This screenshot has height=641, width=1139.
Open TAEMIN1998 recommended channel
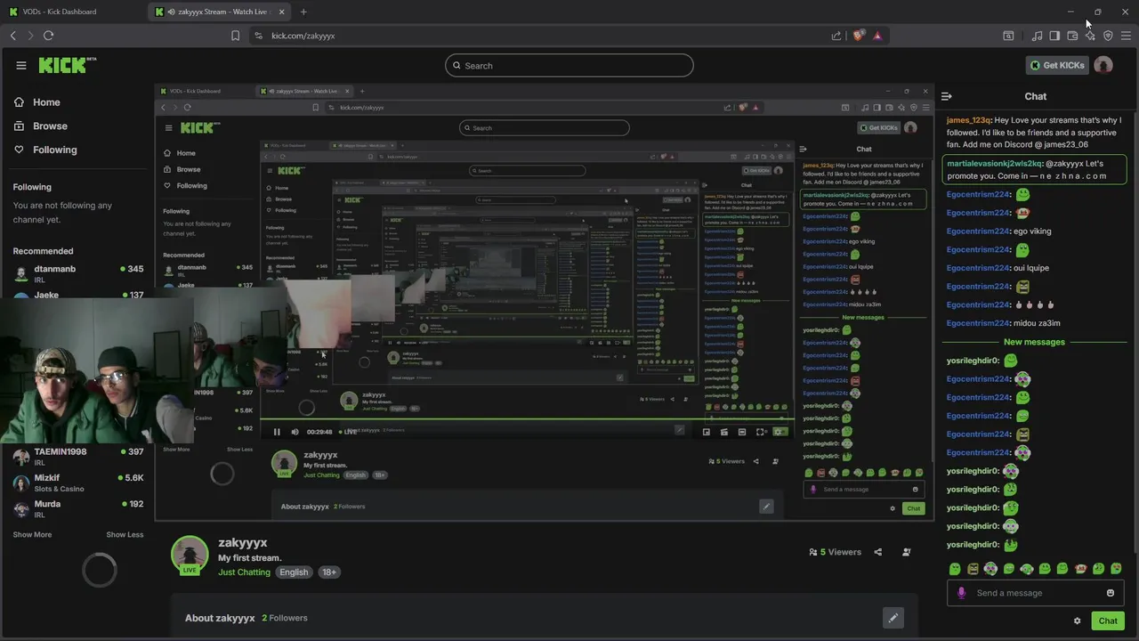pyautogui.click(x=78, y=456)
